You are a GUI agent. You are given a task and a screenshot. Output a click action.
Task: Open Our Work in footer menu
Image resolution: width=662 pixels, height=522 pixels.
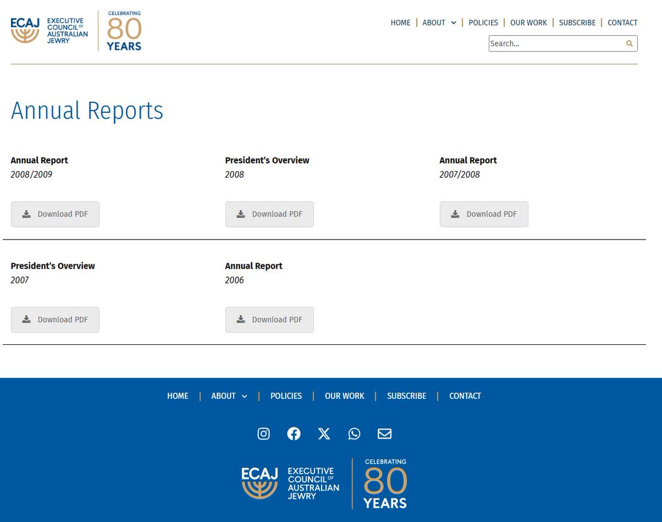(345, 396)
